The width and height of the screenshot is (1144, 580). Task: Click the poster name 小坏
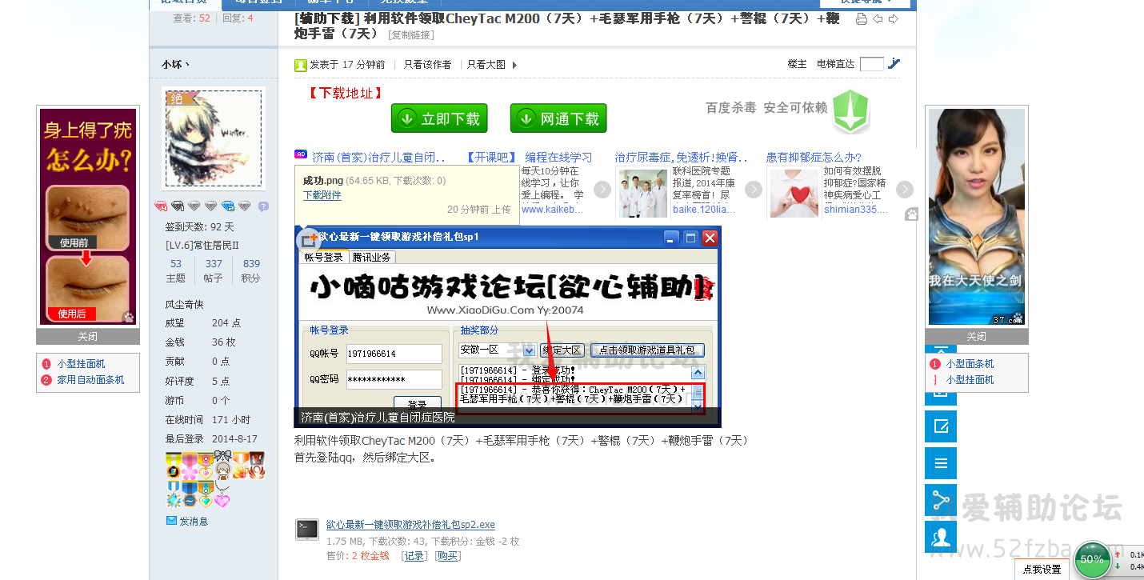click(x=175, y=65)
